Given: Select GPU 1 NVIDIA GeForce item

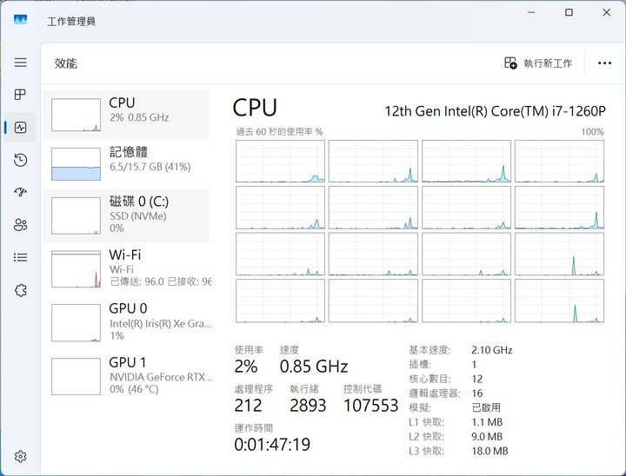Looking at the screenshot, I should [127, 375].
